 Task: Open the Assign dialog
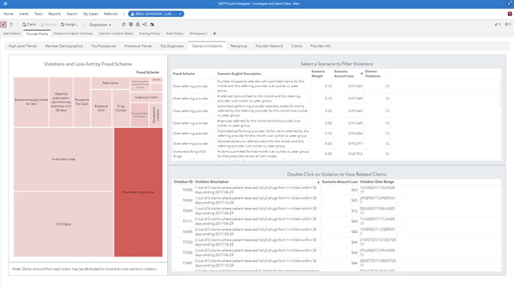click(x=70, y=25)
